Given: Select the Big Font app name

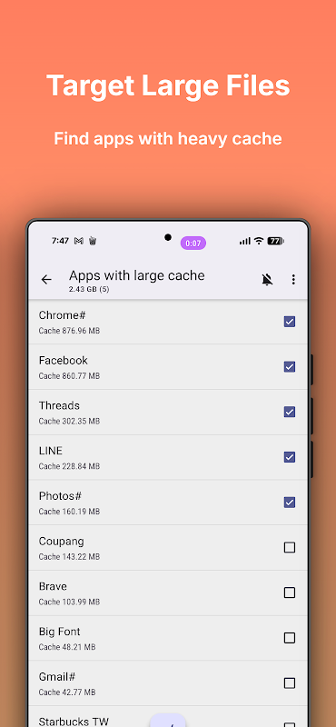Looking at the screenshot, I should 59,632.
